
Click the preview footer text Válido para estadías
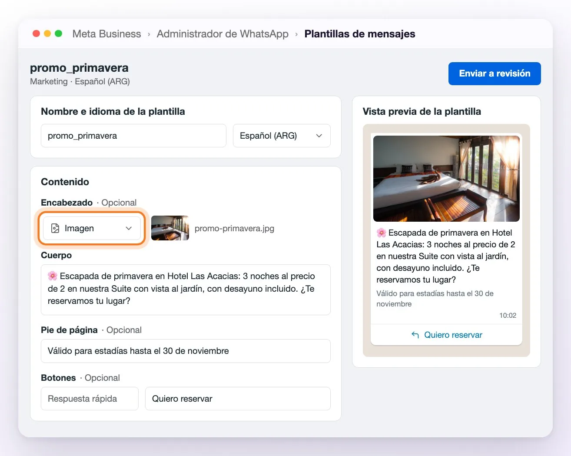point(435,299)
